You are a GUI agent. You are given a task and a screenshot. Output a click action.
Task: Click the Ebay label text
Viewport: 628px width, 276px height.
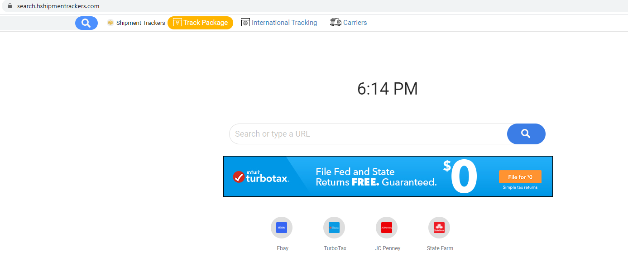tap(283, 248)
